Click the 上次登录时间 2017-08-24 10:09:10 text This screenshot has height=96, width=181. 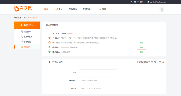coord(149,62)
